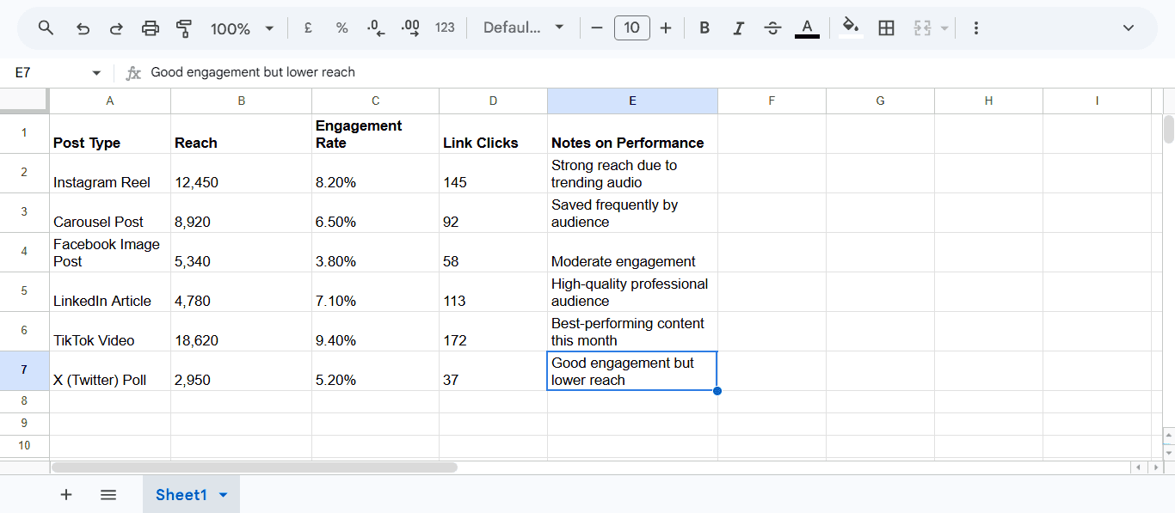Open the borders options

click(x=886, y=28)
